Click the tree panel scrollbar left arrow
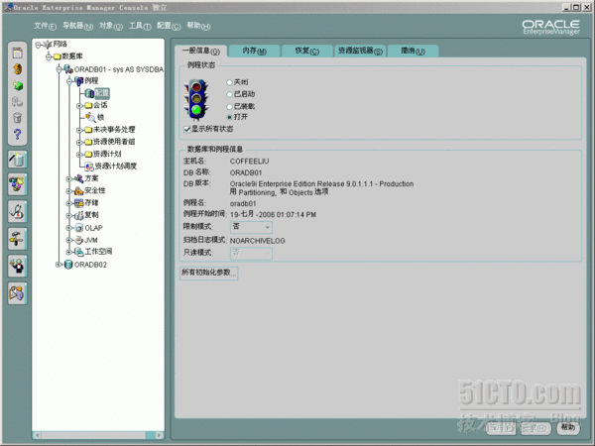 pos(37,435)
